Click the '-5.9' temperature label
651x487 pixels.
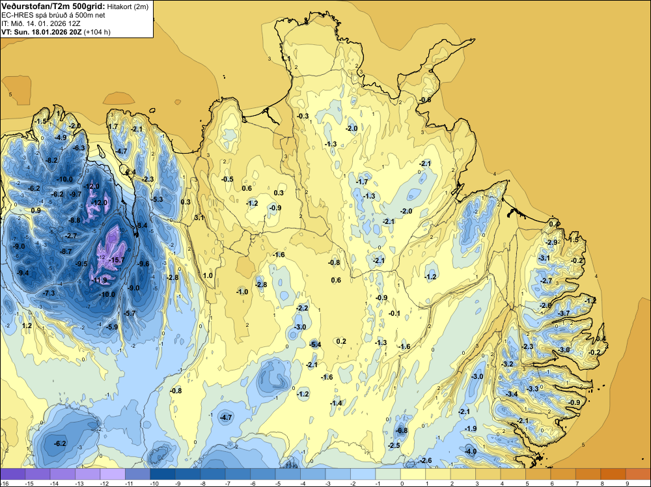tap(112, 327)
